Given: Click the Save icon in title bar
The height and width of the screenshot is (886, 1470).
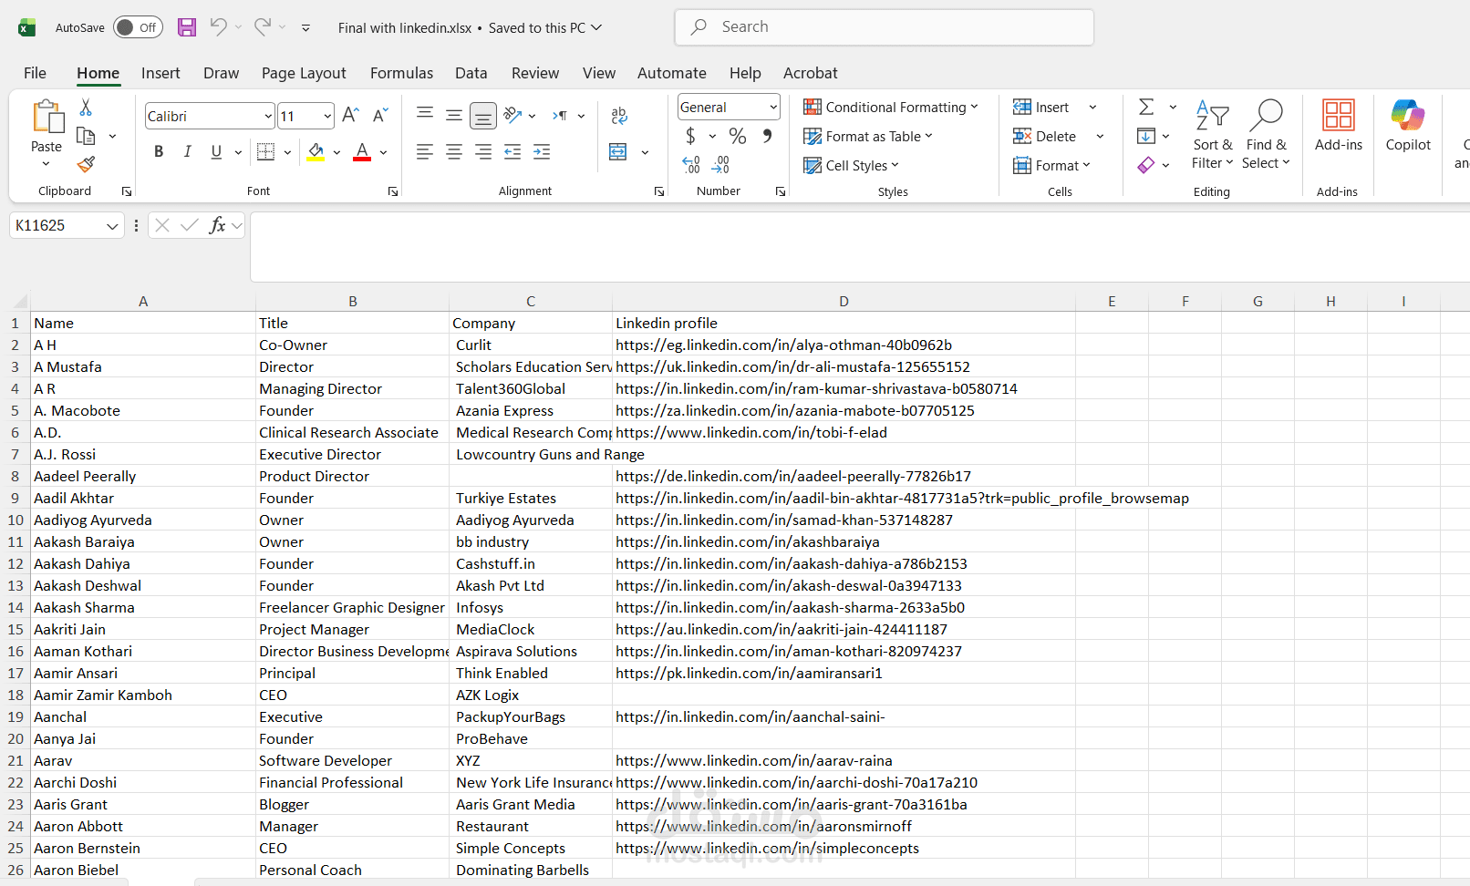Looking at the screenshot, I should [x=187, y=27].
